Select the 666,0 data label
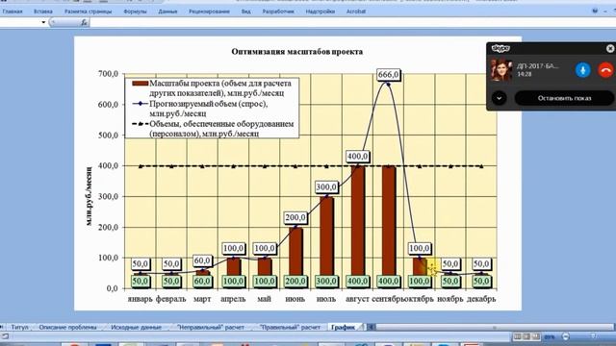The height and width of the screenshot is (346, 616). (x=388, y=75)
